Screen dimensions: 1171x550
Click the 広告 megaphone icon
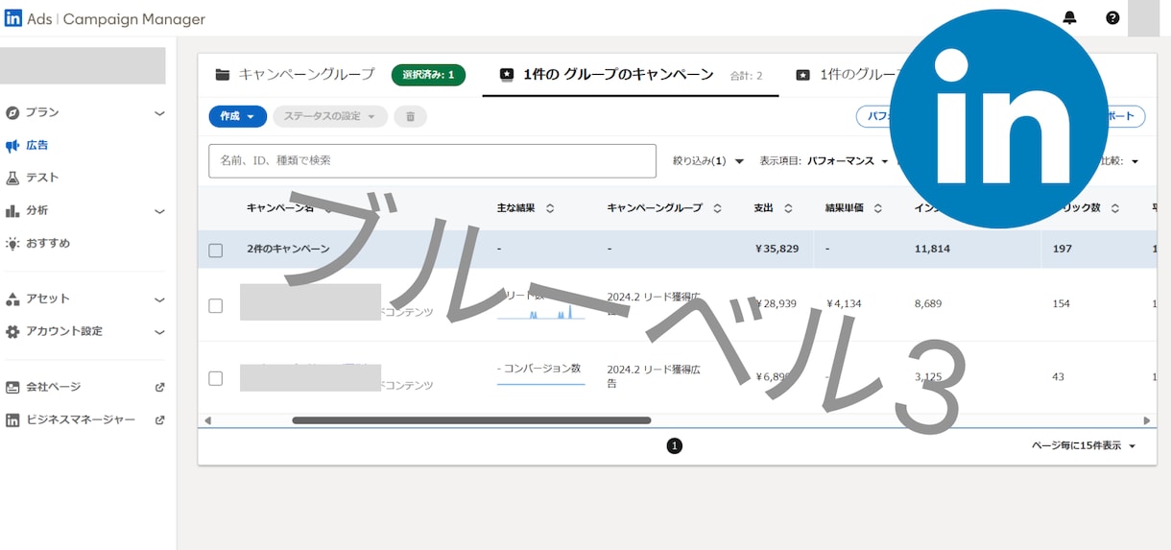[x=12, y=146]
